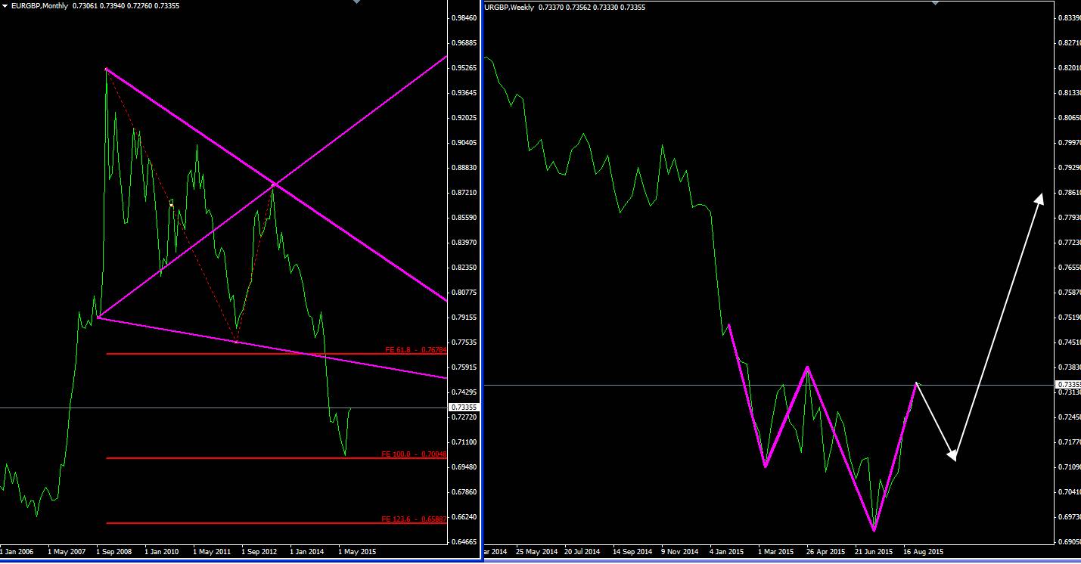
Task: Click the 0.73355 current price tag on Monthly axis
Action: 462,407
